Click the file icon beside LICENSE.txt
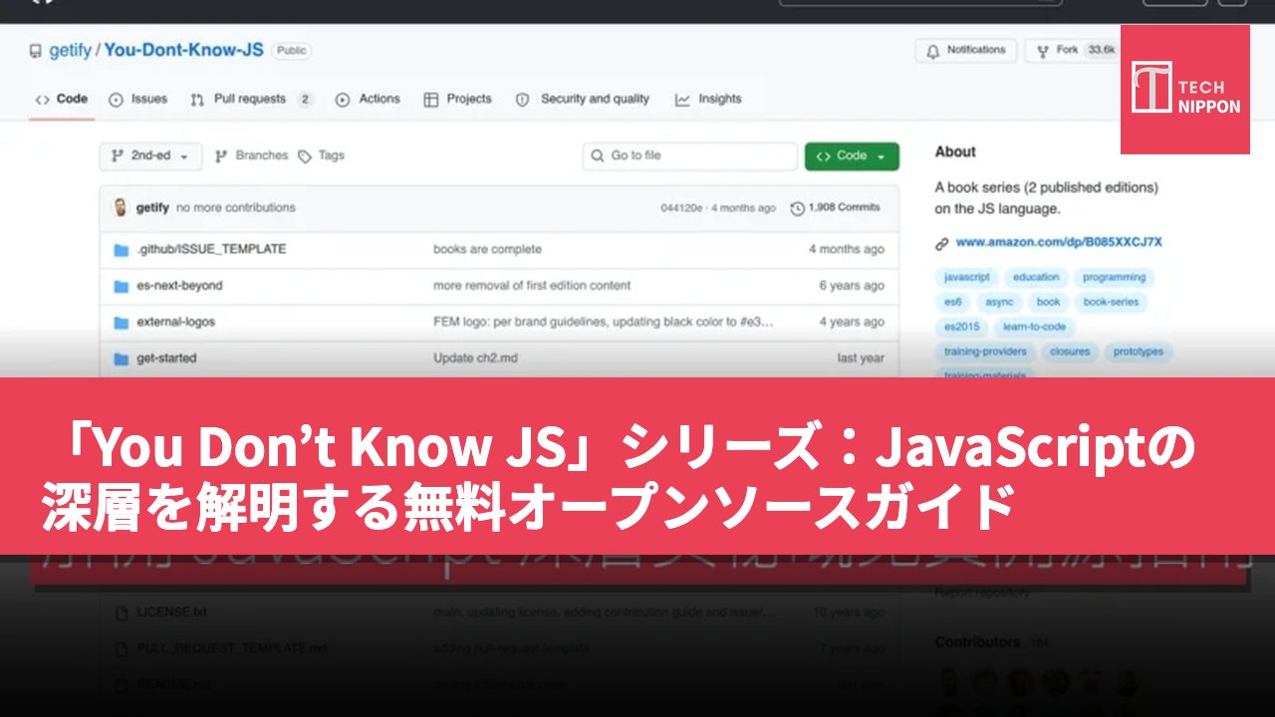The width and height of the screenshot is (1275, 717). click(122, 611)
